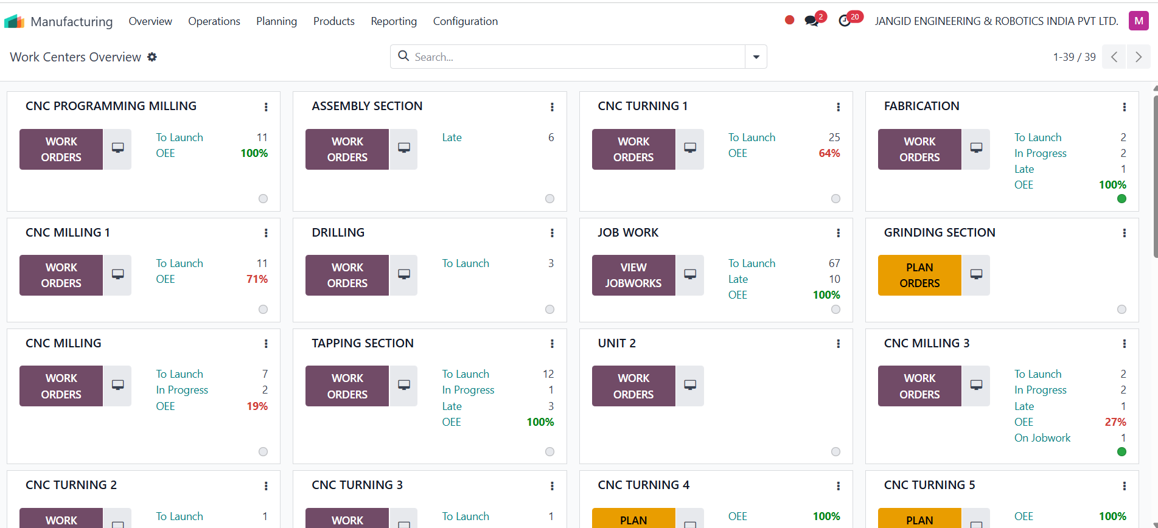Open the three-dot menu on JOB WORK card
Screen dimensions: 1158x528
pos(838,233)
